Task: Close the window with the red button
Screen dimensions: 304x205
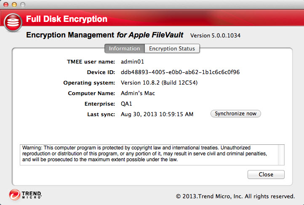Action: [6, 4]
